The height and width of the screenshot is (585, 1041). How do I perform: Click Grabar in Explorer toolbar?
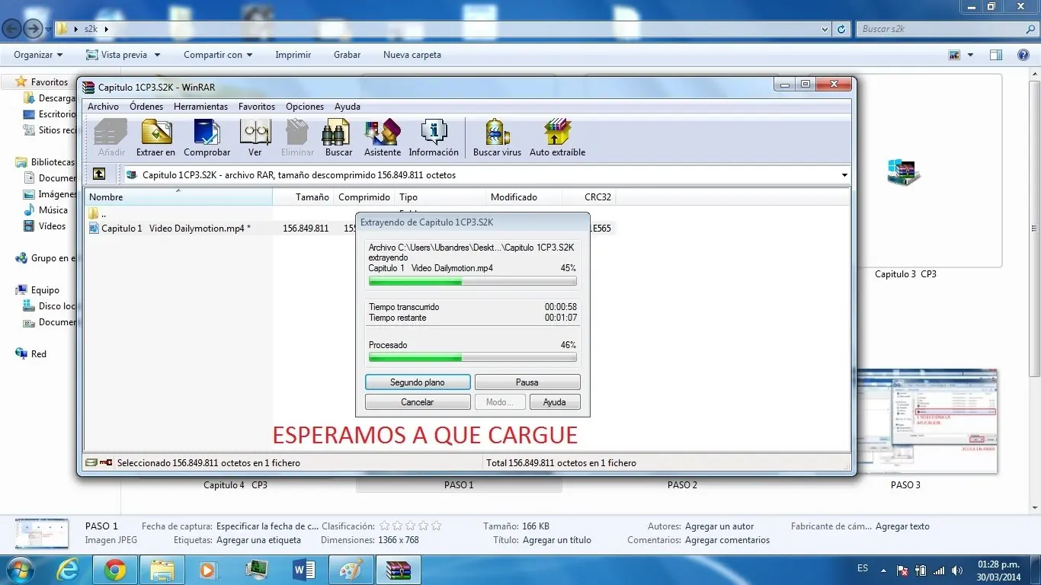(348, 55)
